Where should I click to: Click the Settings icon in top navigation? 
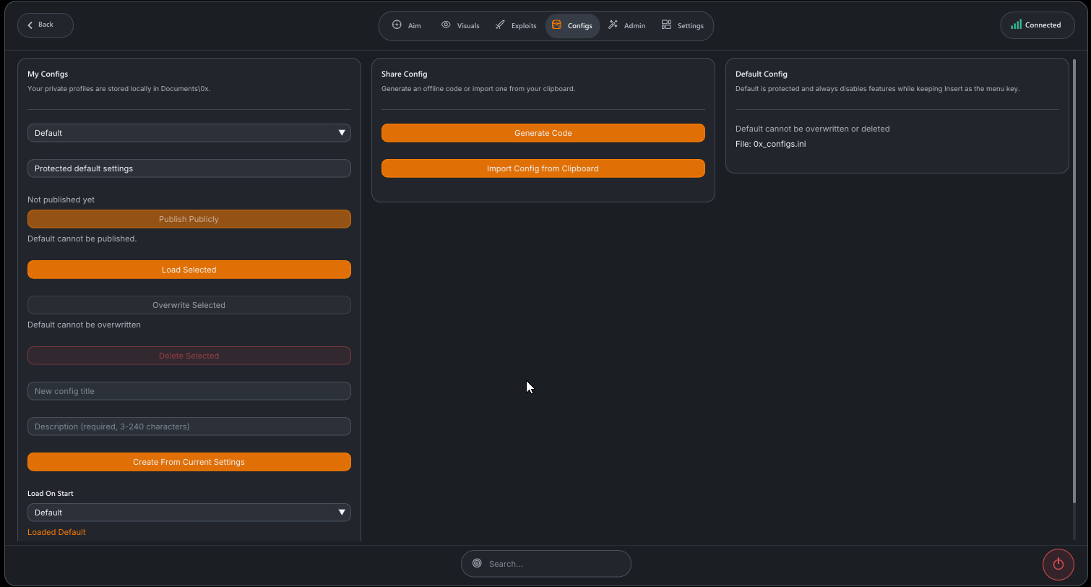(x=666, y=25)
